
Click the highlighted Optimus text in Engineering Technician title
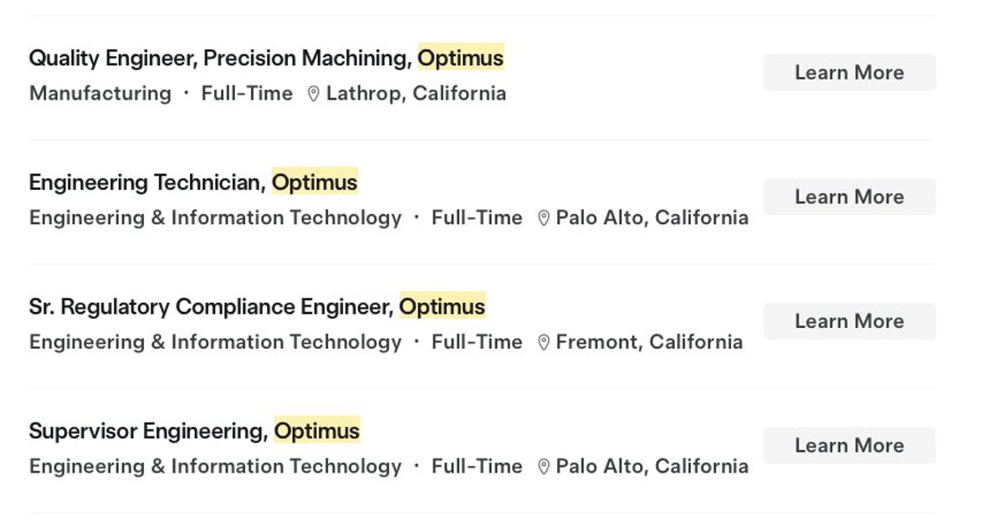(x=315, y=182)
